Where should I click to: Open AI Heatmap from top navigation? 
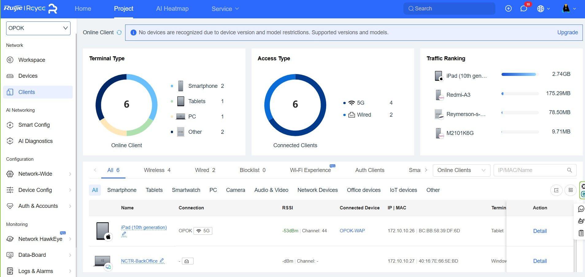pyautogui.click(x=172, y=9)
